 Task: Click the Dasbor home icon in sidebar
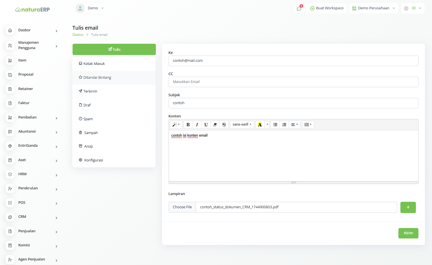click(x=10, y=30)
